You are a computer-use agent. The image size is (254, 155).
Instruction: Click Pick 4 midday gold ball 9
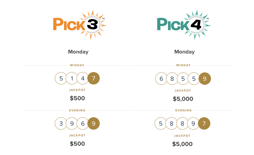(x=204, y=79)
